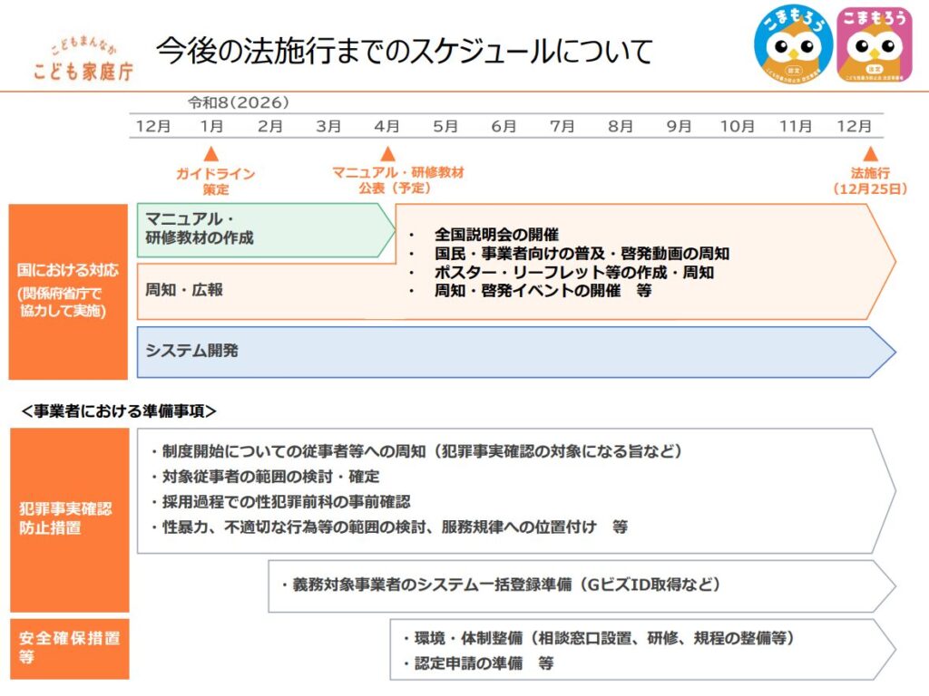Select the orange 安全確保措置等 block

click(68, 647)
